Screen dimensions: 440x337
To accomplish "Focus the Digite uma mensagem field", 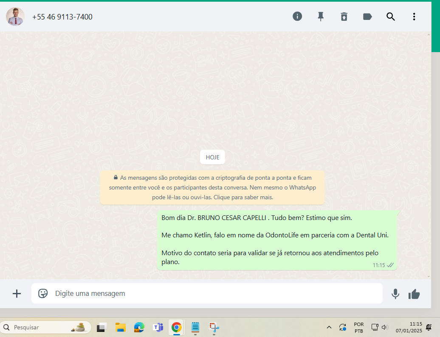I will point(207,293).
